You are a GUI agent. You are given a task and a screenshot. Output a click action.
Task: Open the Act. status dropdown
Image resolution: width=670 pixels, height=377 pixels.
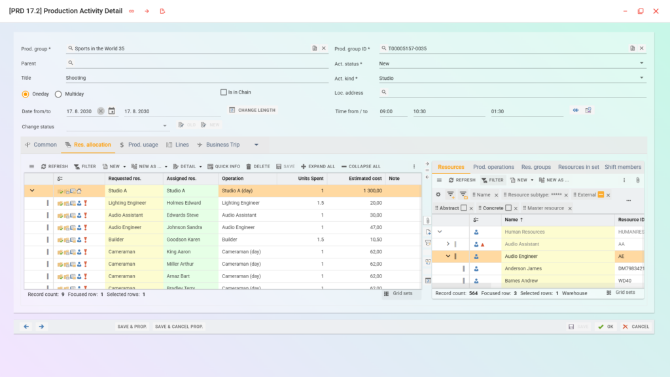click(x=642, y=63)
